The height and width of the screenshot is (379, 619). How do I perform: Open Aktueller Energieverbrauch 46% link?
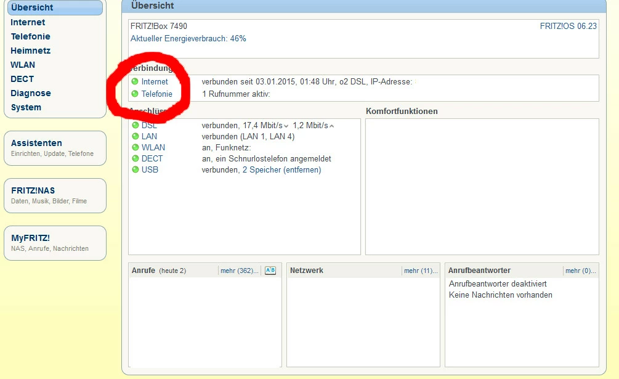click(188, 38)
